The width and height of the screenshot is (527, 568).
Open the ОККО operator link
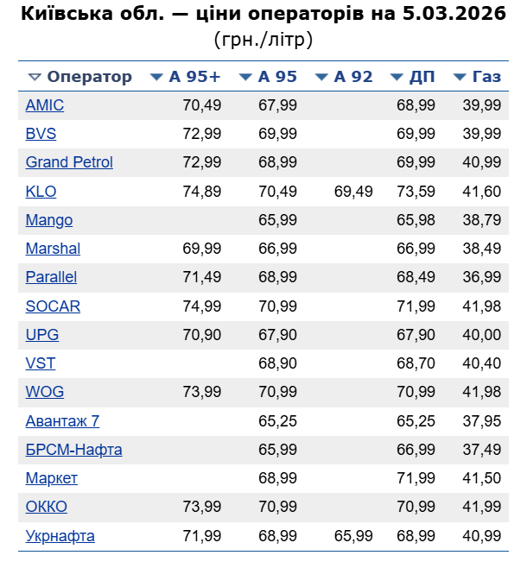(x=47, y=507)
